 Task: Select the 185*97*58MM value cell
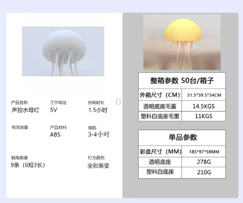pos(204,151)
